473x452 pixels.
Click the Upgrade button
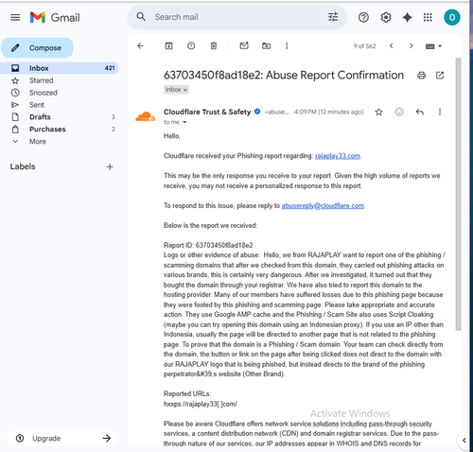tap(62, 438)
